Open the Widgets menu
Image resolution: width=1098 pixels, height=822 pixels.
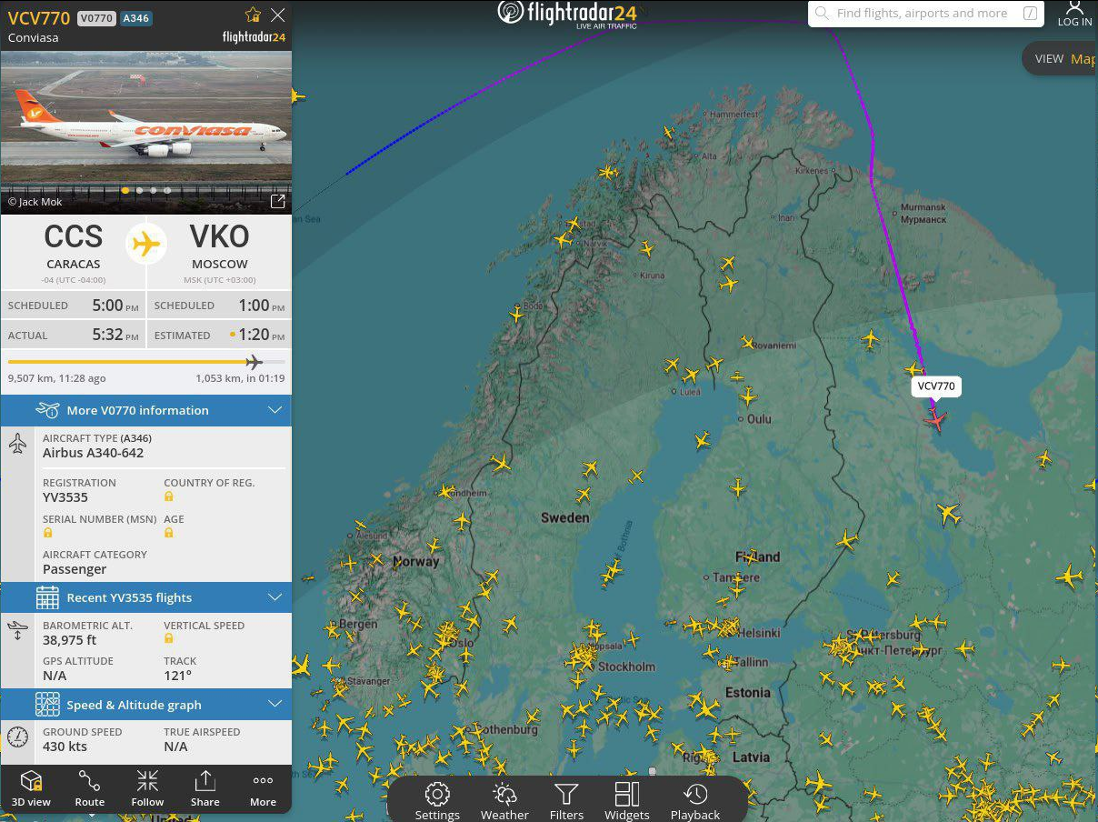[x=627, y=801]
